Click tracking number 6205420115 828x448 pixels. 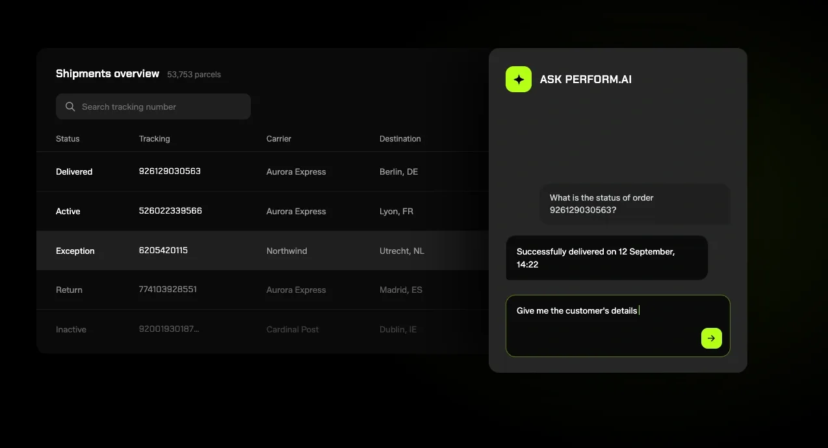(x=163, y=251)
